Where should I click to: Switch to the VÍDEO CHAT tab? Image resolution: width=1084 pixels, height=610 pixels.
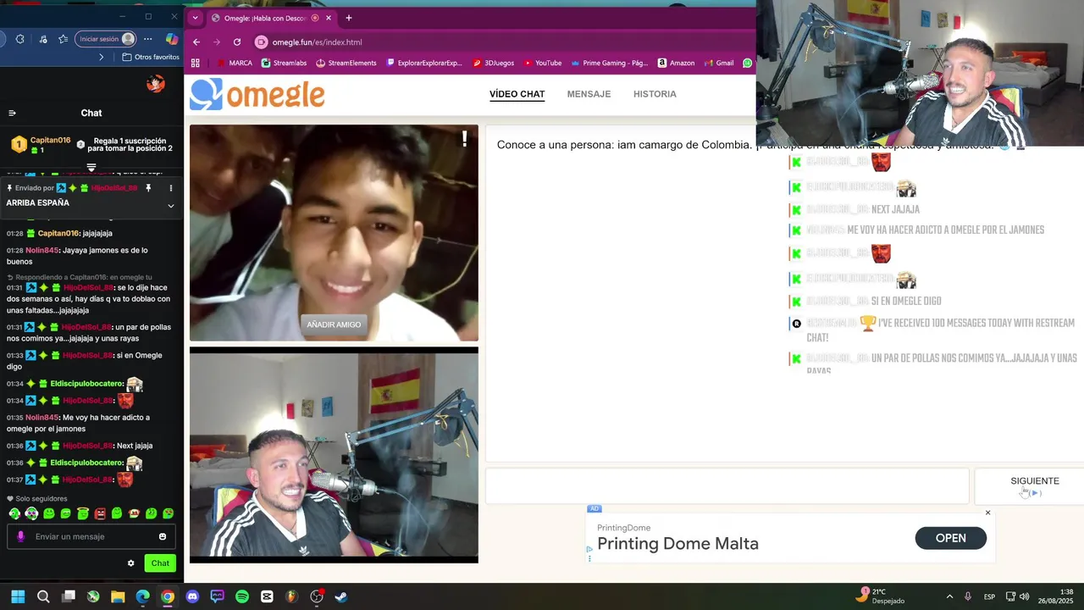517,94
